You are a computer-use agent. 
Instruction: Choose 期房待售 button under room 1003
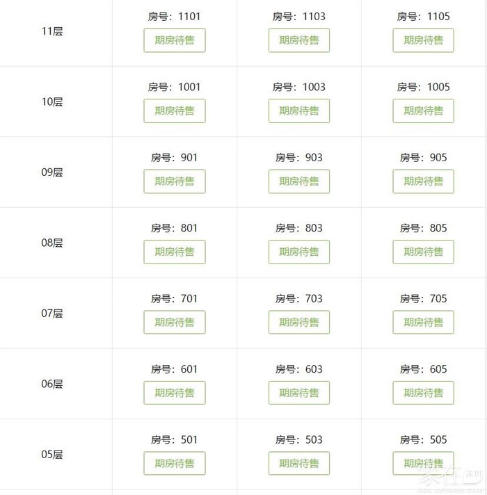(299, 111)
